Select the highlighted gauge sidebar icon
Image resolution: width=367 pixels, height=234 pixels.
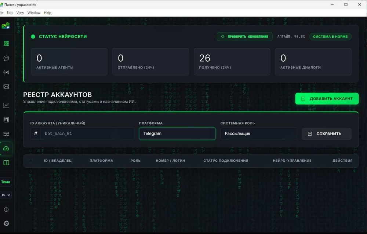click(6, 148)
